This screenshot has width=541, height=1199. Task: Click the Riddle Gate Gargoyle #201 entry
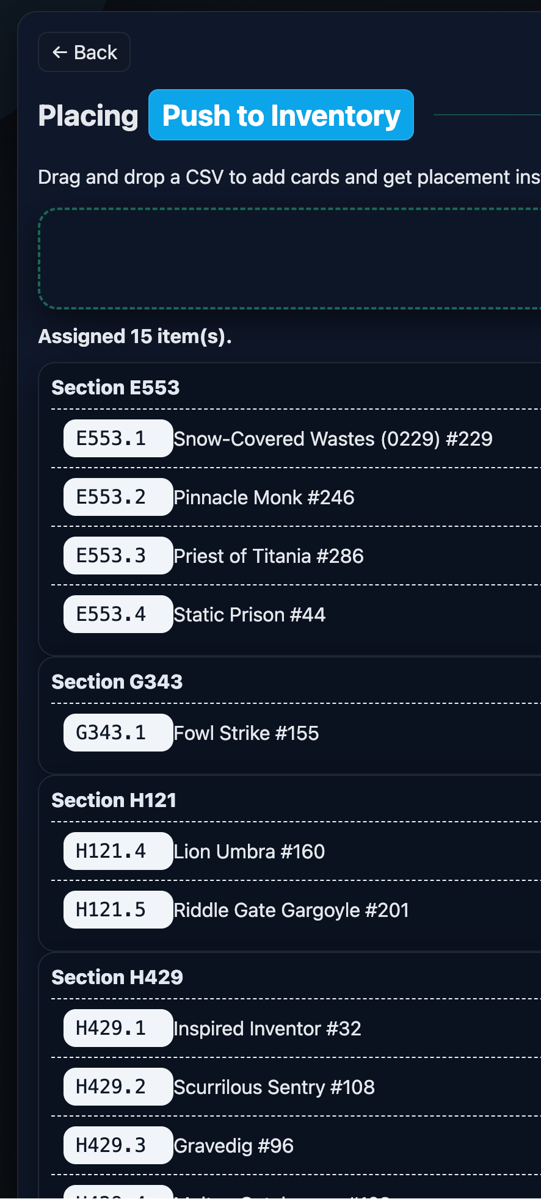coord(291,910)
